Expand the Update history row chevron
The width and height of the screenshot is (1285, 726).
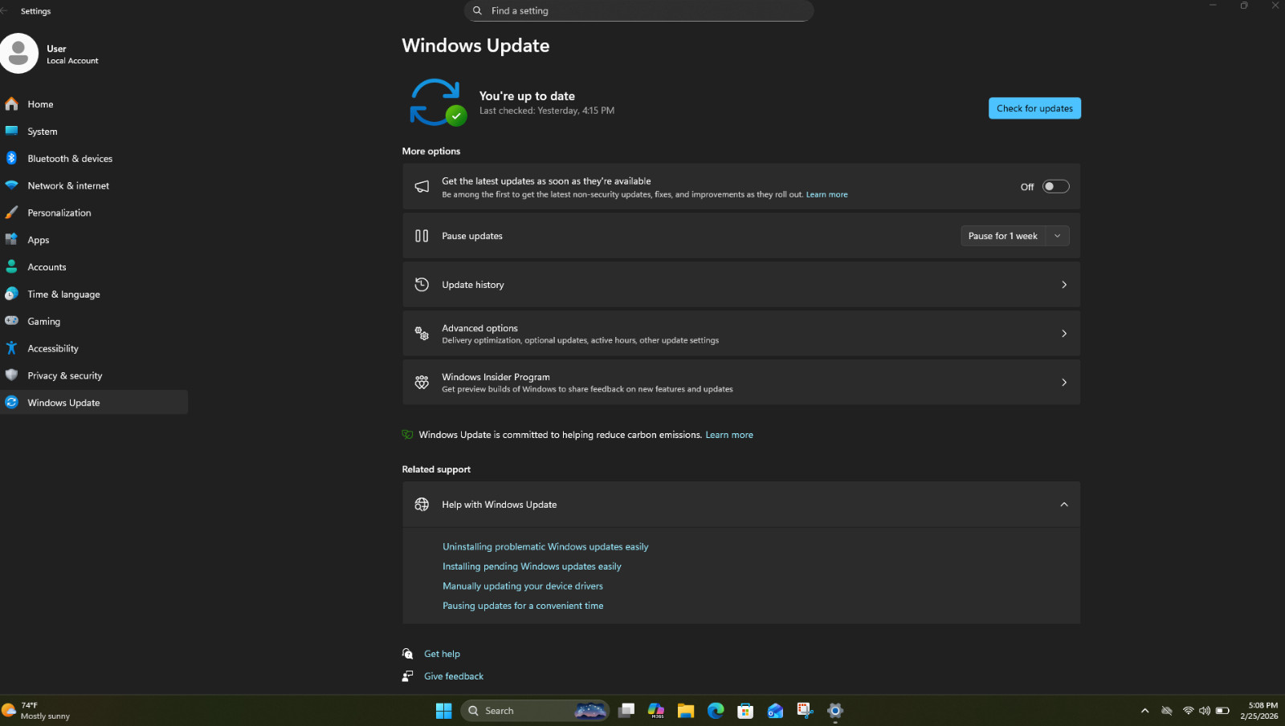[x=1064, y=285]
